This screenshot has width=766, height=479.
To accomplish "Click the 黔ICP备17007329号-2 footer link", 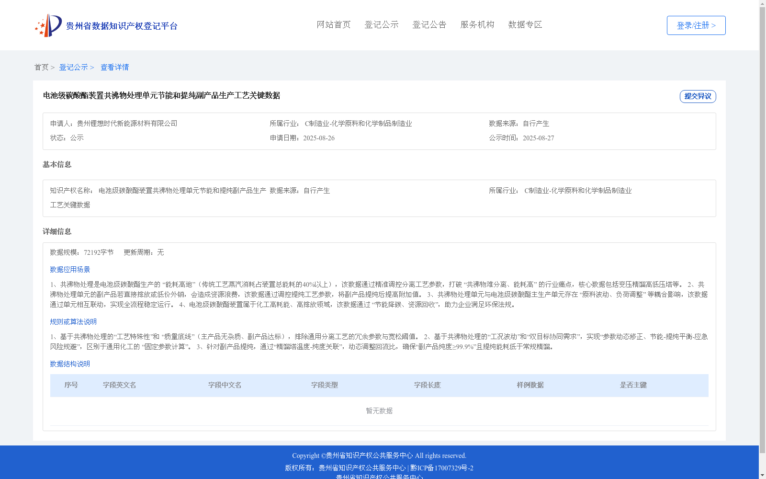I will 442,468.
